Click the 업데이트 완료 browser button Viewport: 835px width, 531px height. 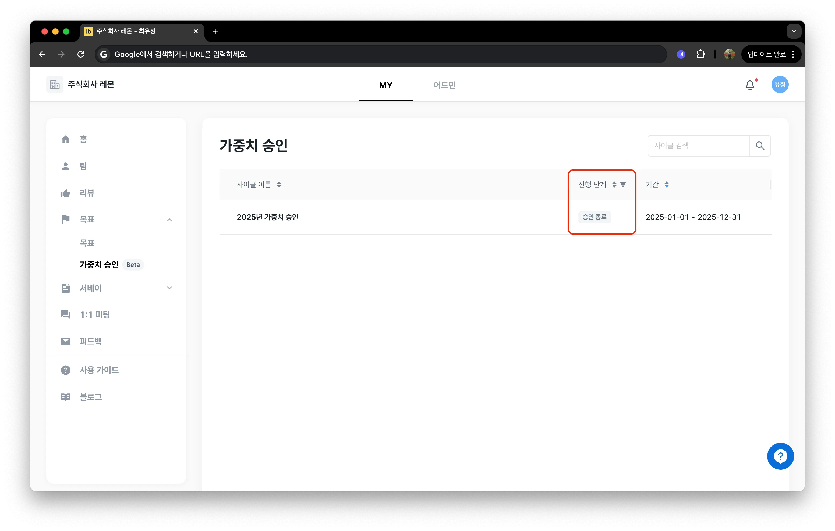tap(766, 54)
